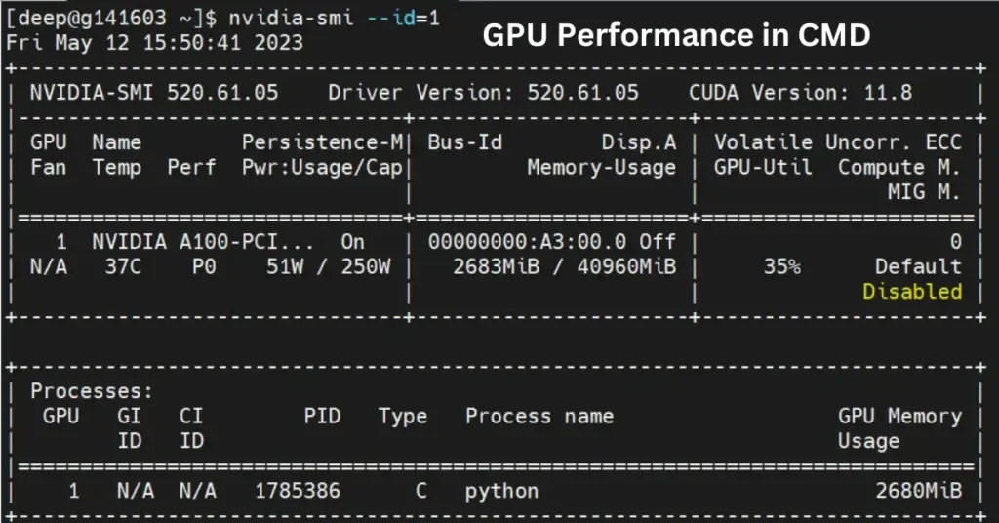999x523 pixels.
Task: Select the Process name column header
Action: pyautogui.click(x=539, y=416)
